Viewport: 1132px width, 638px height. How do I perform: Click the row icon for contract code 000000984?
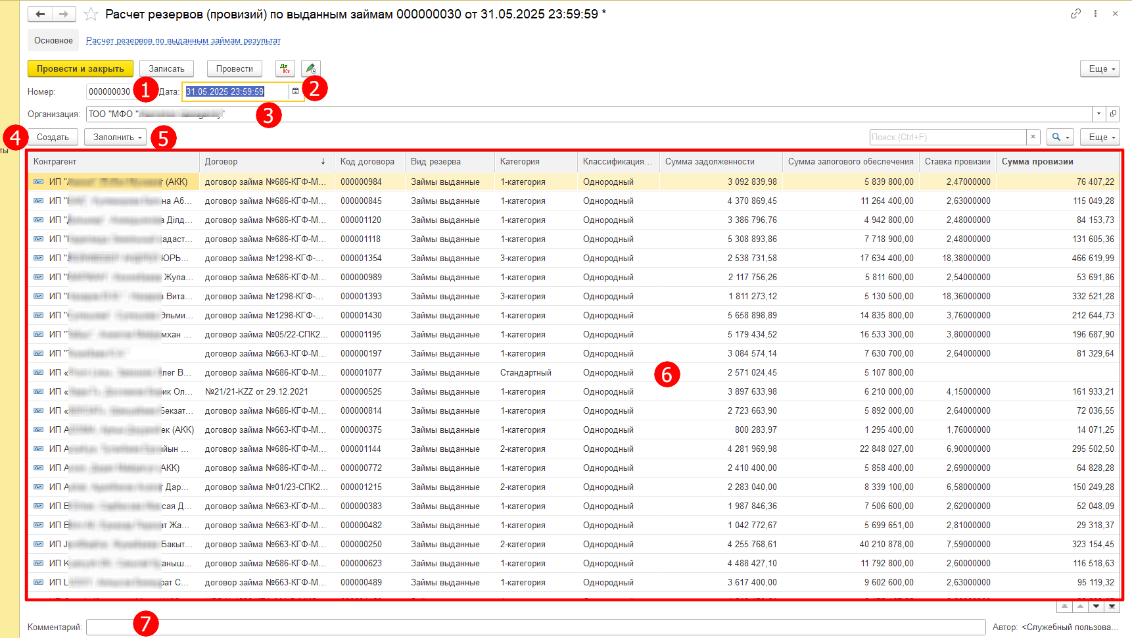(38, 182)
